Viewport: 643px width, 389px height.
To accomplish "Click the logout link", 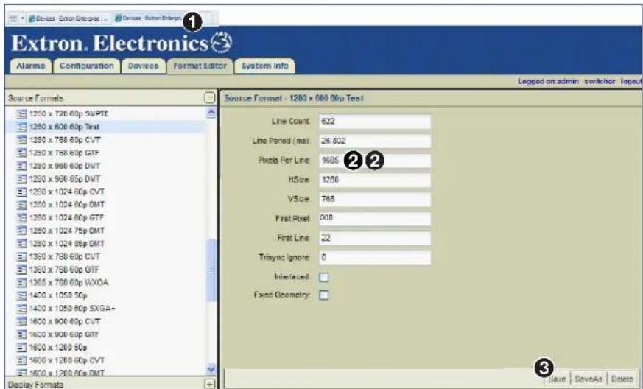I will [x=631, y=81].
